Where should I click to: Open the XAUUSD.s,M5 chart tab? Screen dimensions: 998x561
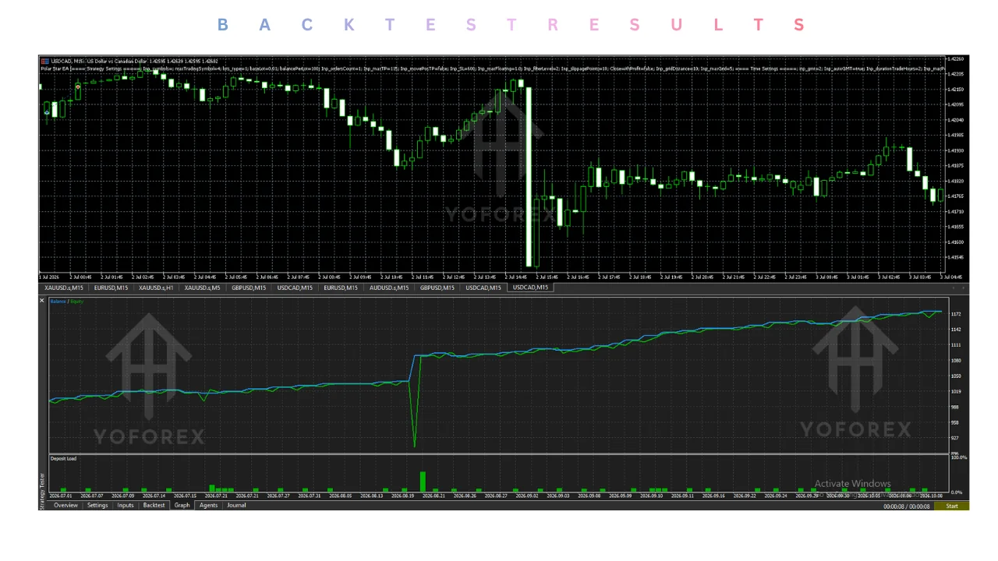202,288
